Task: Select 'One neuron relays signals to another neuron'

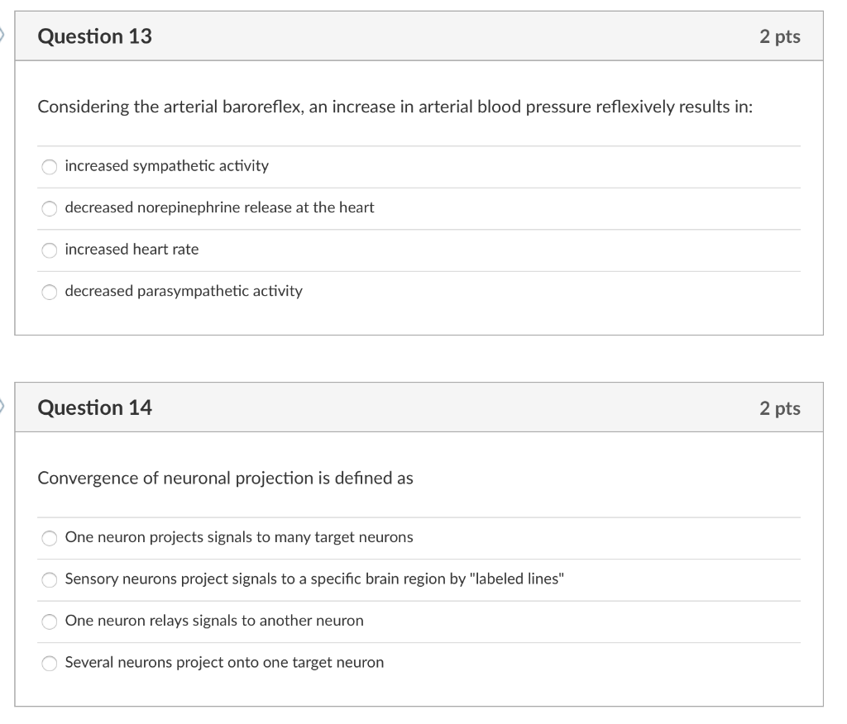Action: (x=49, y=622)
